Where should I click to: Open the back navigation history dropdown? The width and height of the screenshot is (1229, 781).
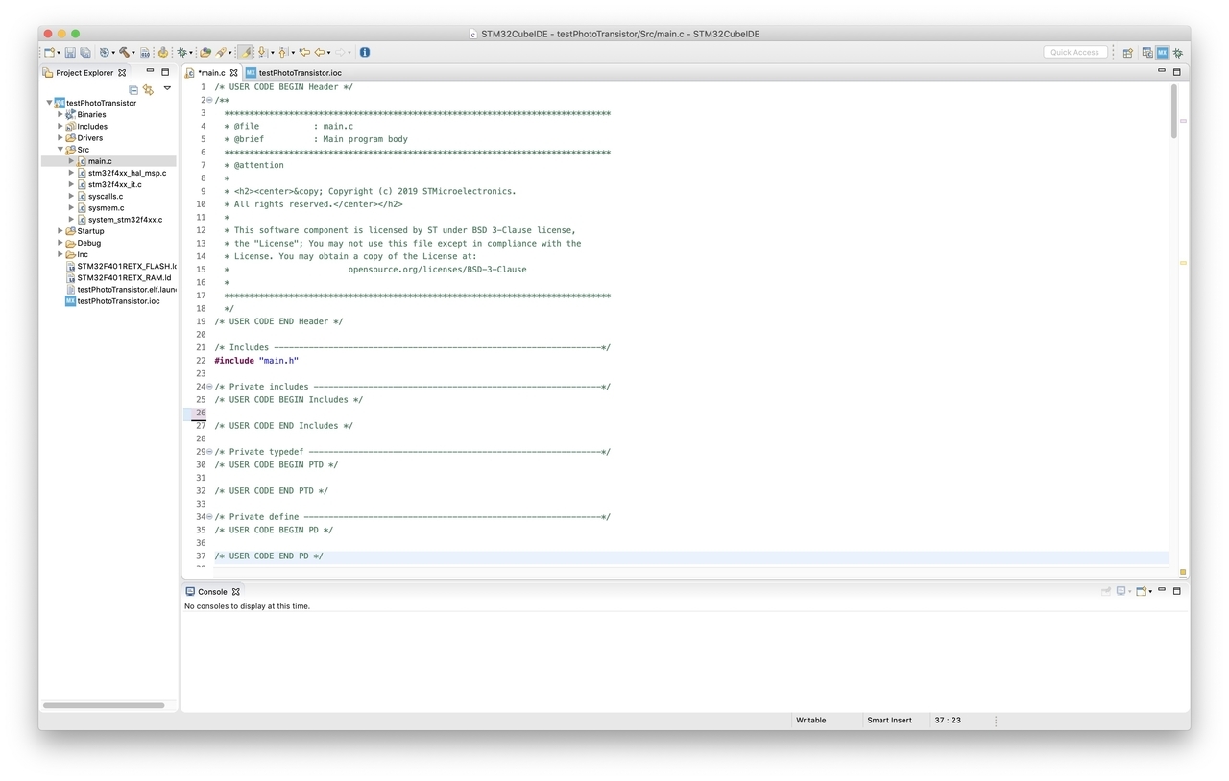tap(328, 53)
